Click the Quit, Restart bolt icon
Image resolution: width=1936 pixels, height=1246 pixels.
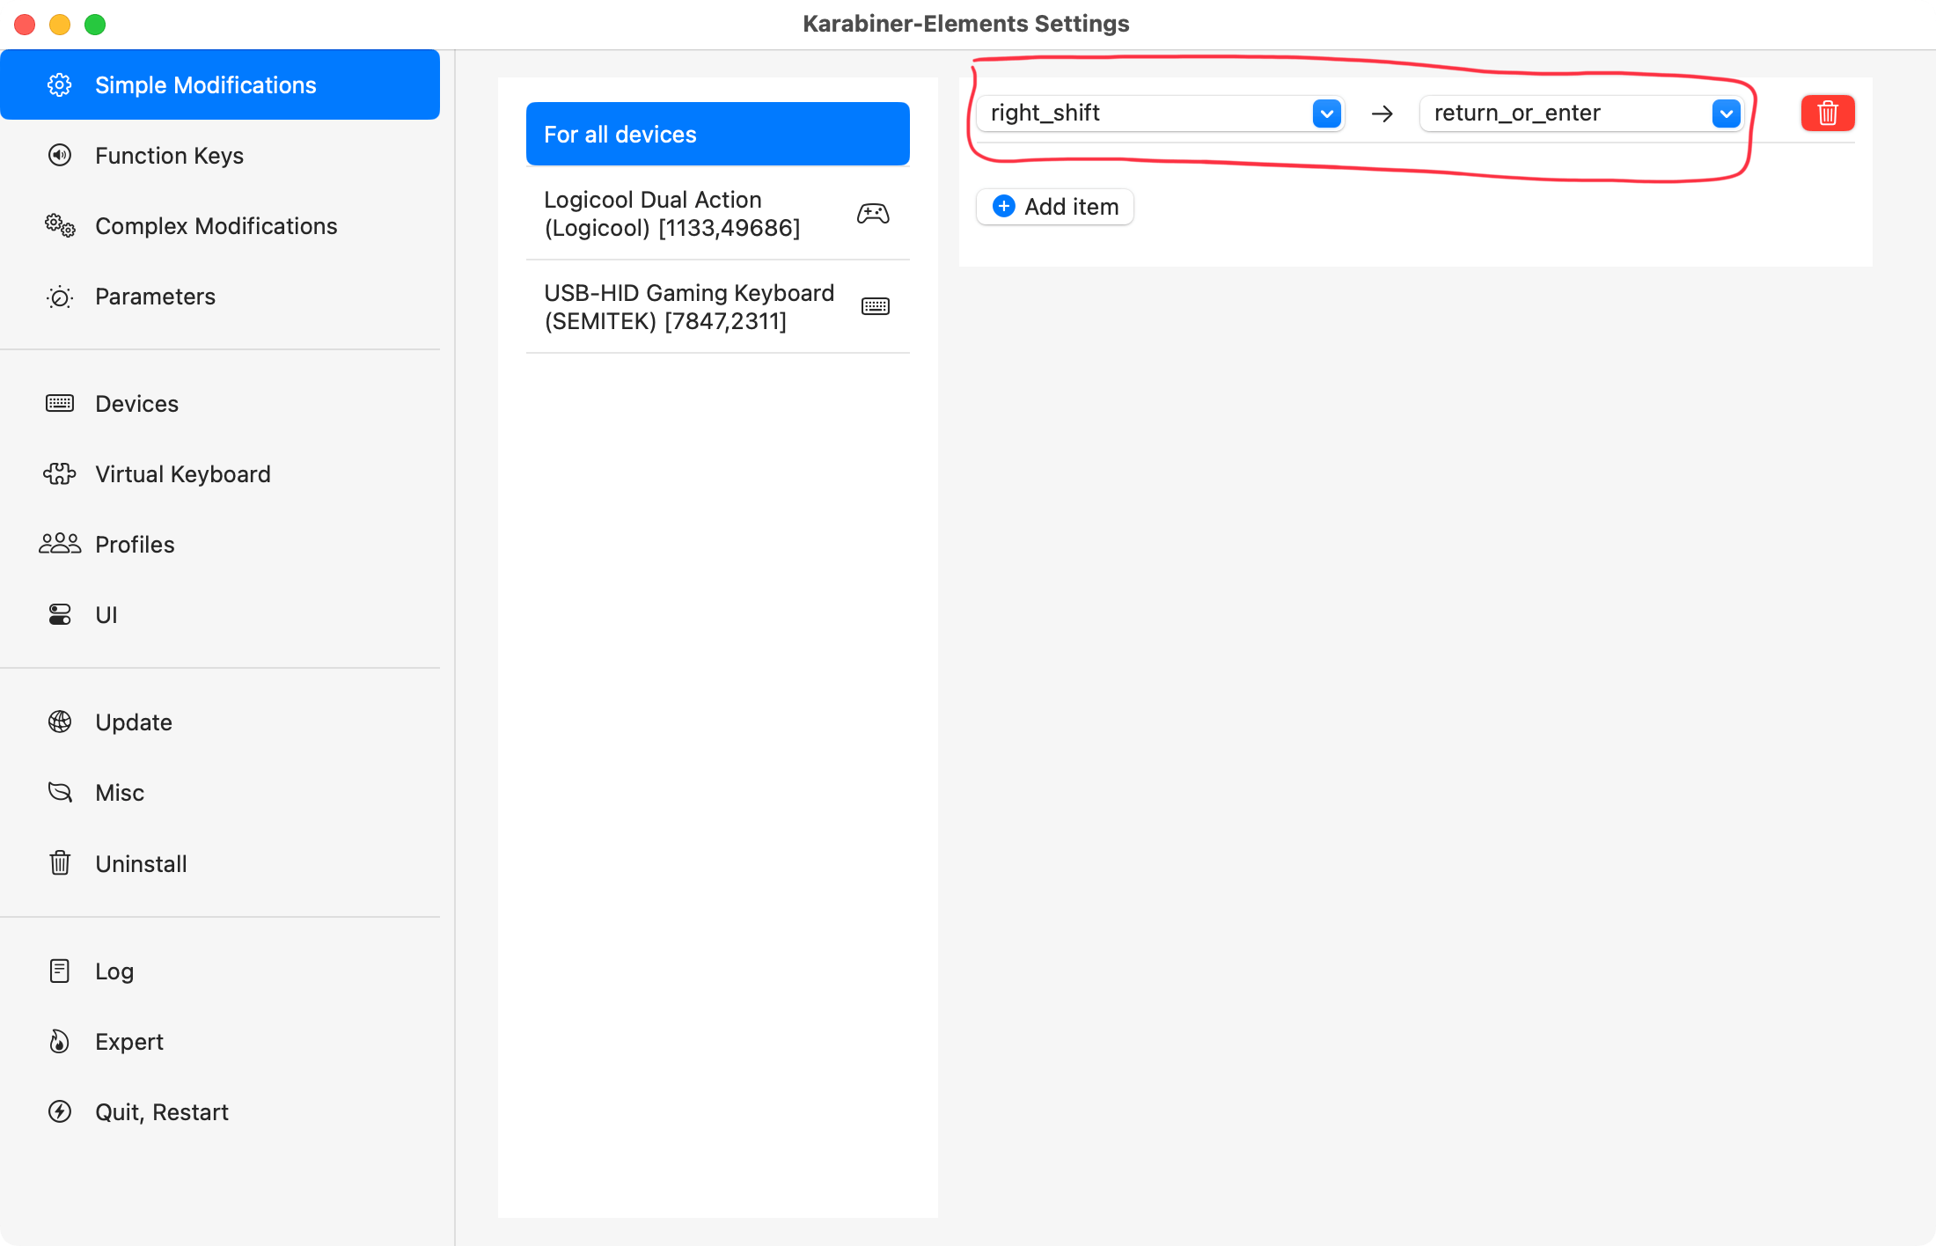(x=60, y=1112)
